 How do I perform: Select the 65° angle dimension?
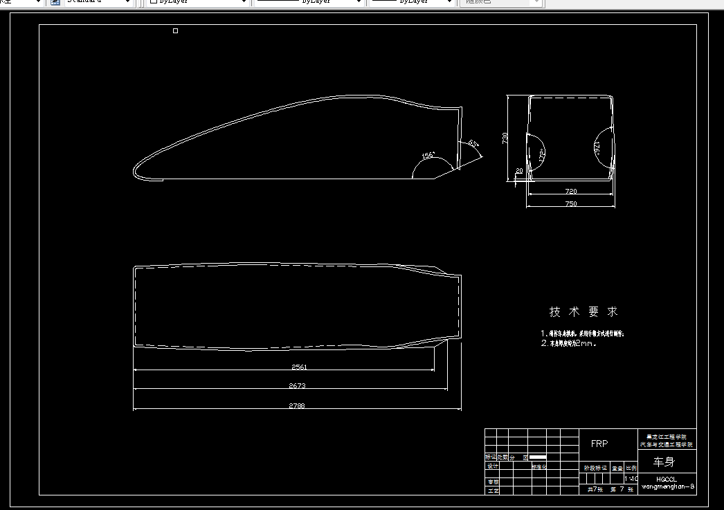tap(473, 143)
